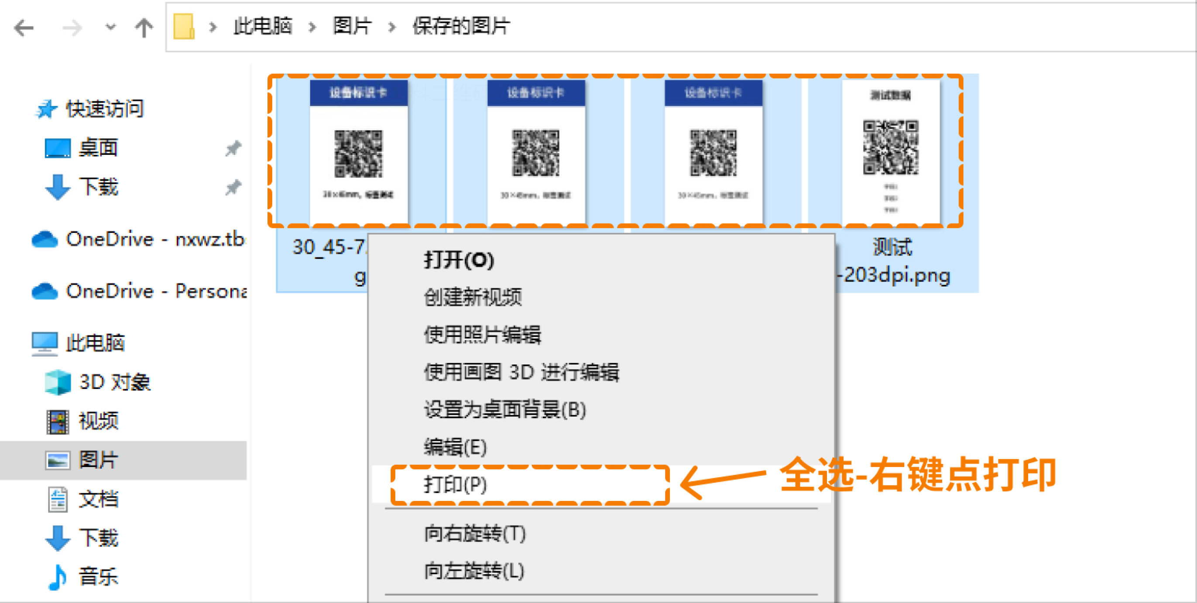1197x603 pixels.
Task: Choose 打开(O) from the context menu
Action: coord(459,260)
